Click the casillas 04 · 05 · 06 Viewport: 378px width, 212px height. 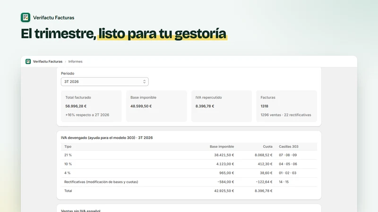(288, 164)
